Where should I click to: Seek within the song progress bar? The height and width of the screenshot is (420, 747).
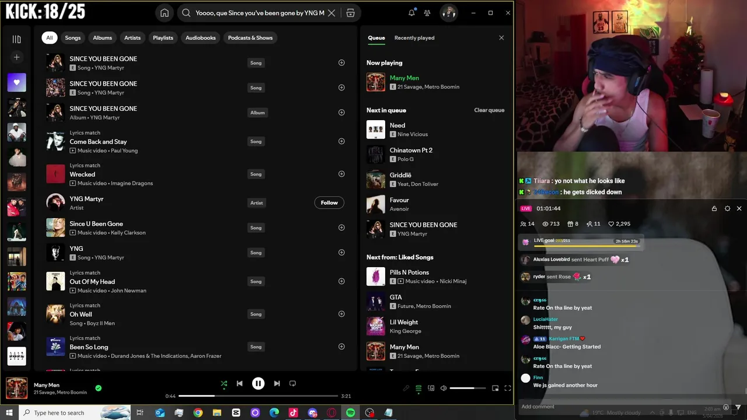[258, 395]
